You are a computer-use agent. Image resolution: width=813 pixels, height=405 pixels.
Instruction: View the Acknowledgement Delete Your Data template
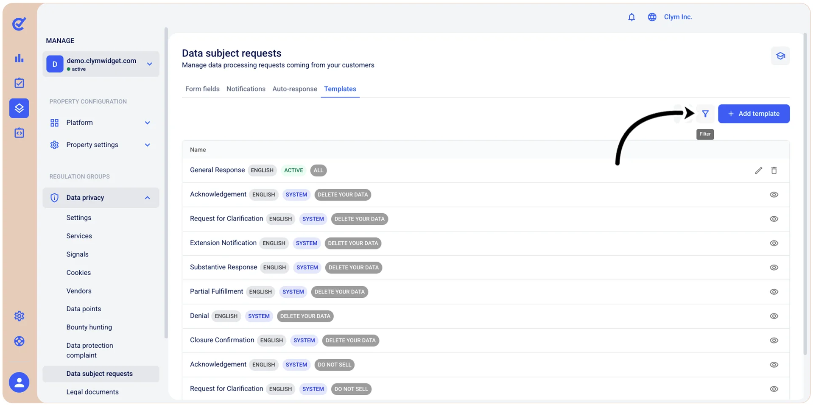click(774, 195)
